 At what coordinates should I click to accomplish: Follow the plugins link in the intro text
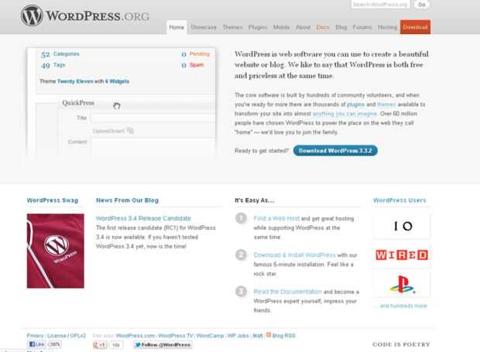pos(355,104)
